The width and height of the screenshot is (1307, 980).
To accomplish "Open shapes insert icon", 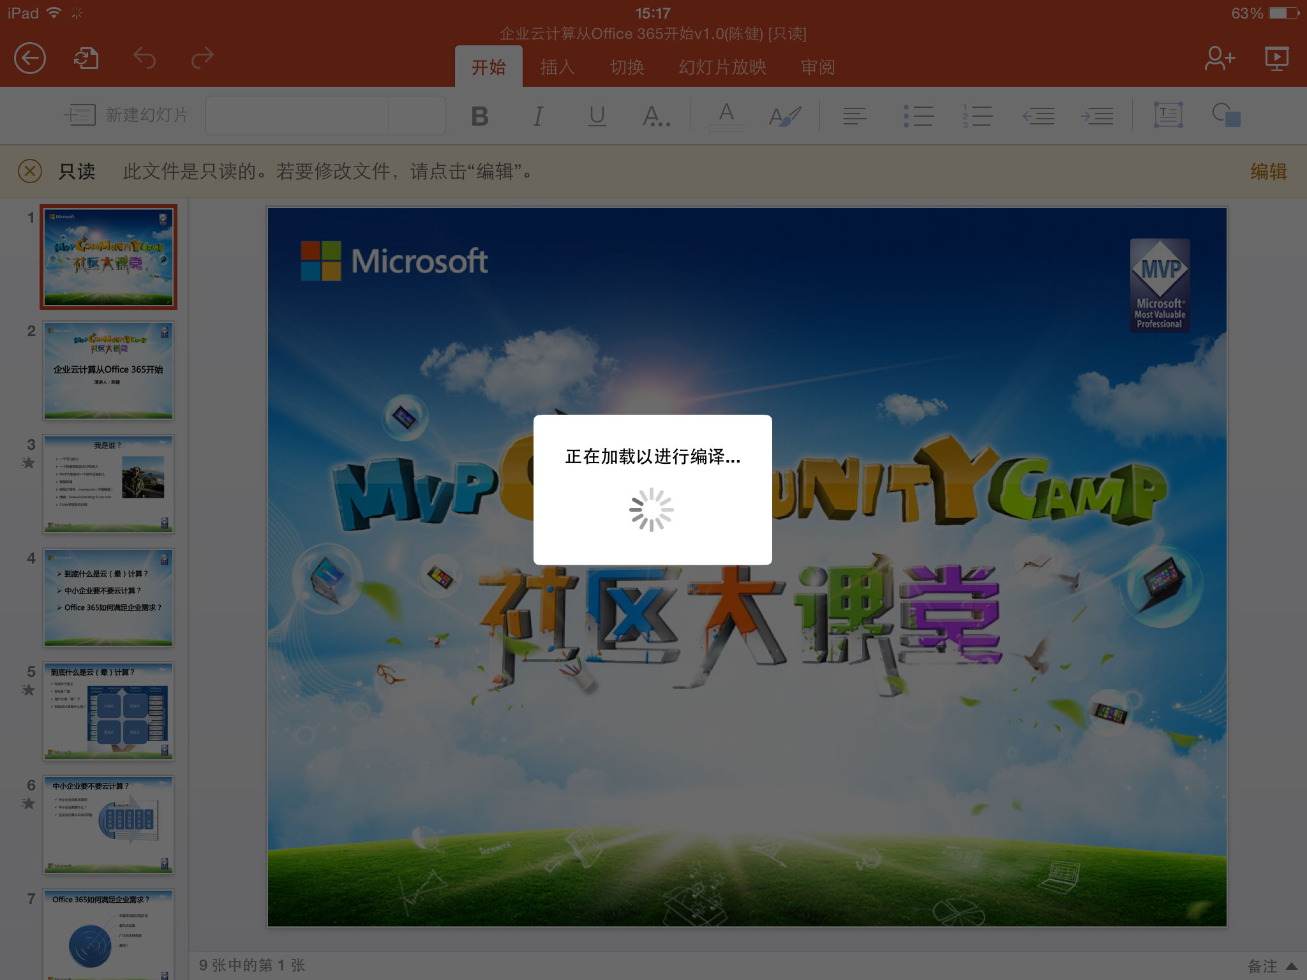I will [1227, 115].
